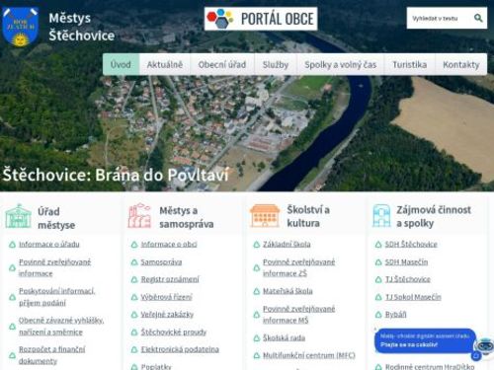Open the Informace o obci link
Screen dimensions: 494x370
[x=169, y=244]
